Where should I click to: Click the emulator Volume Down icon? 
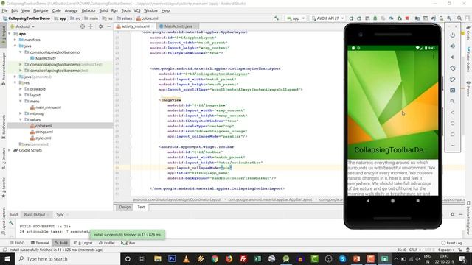click(x=452, y=57)
